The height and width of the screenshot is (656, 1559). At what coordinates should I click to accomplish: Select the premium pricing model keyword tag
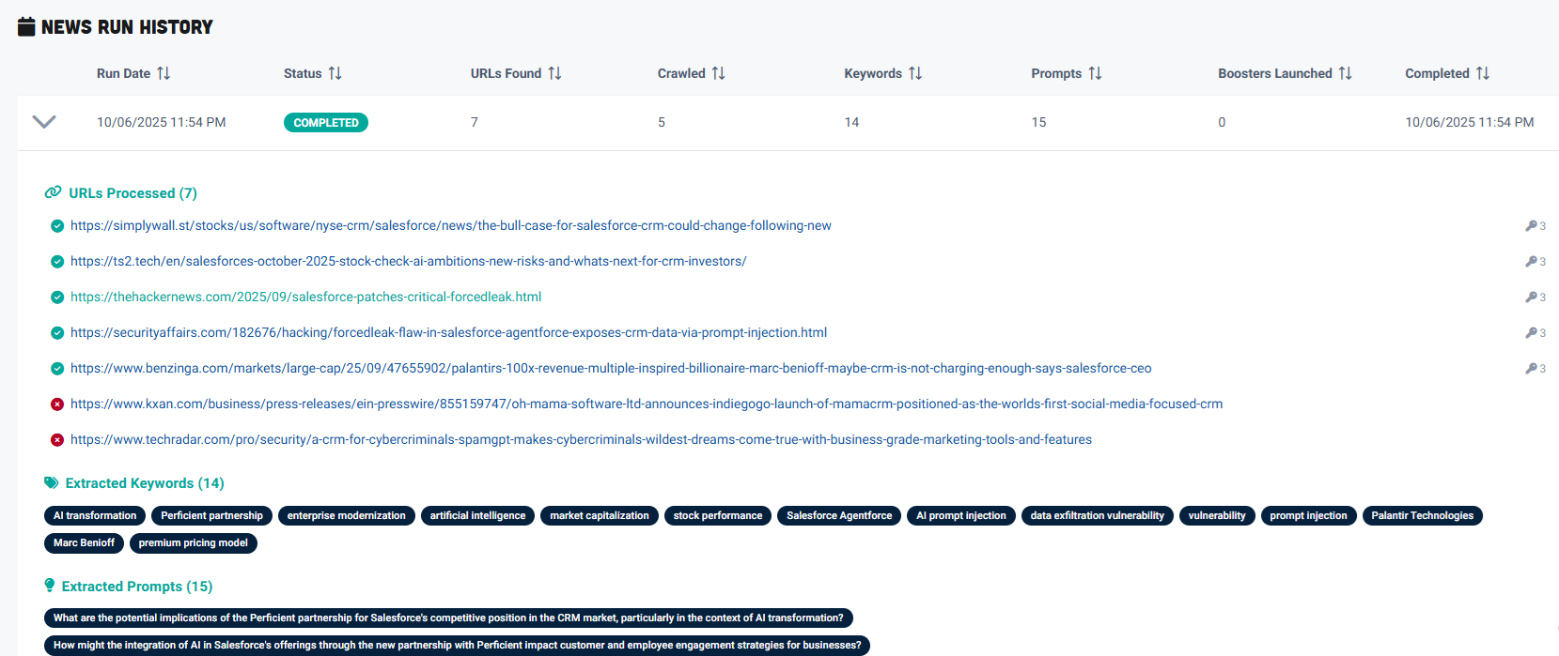193,542
